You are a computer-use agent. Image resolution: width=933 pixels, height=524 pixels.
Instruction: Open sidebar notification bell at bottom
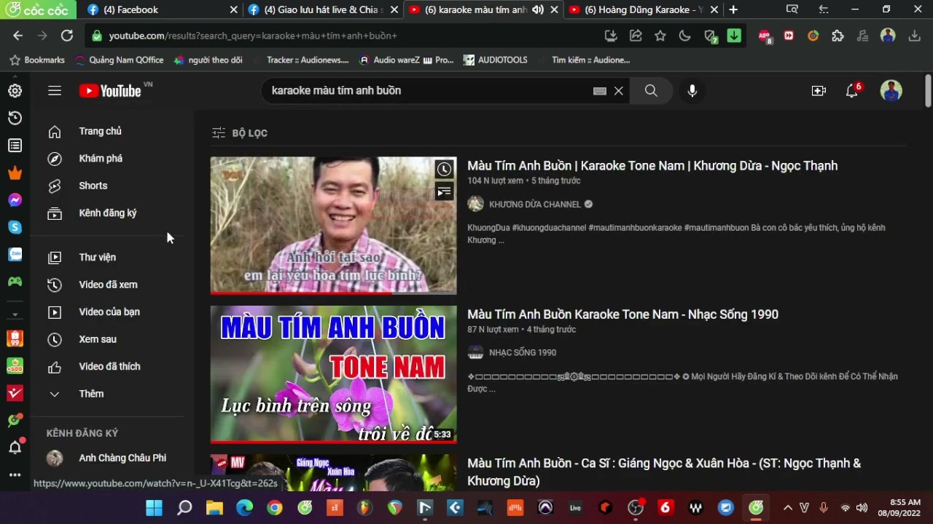[x=15, y=448]
